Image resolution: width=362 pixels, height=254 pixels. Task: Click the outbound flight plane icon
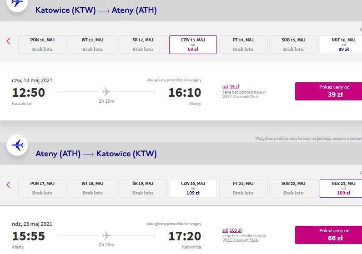[x=17, y=3]
